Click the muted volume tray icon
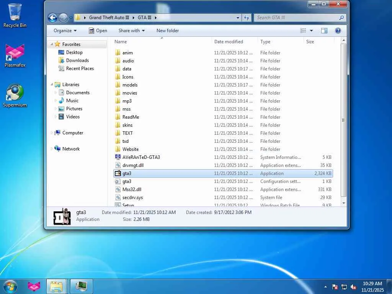The width and height of the screenshot is (392, 294). click(353, 287)
